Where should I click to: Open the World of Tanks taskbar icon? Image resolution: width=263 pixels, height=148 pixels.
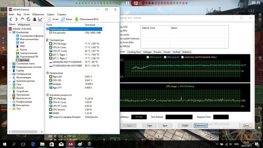89,144
